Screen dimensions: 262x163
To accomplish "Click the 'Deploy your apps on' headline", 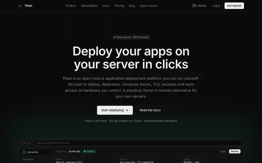I will (x=131, y=51).
